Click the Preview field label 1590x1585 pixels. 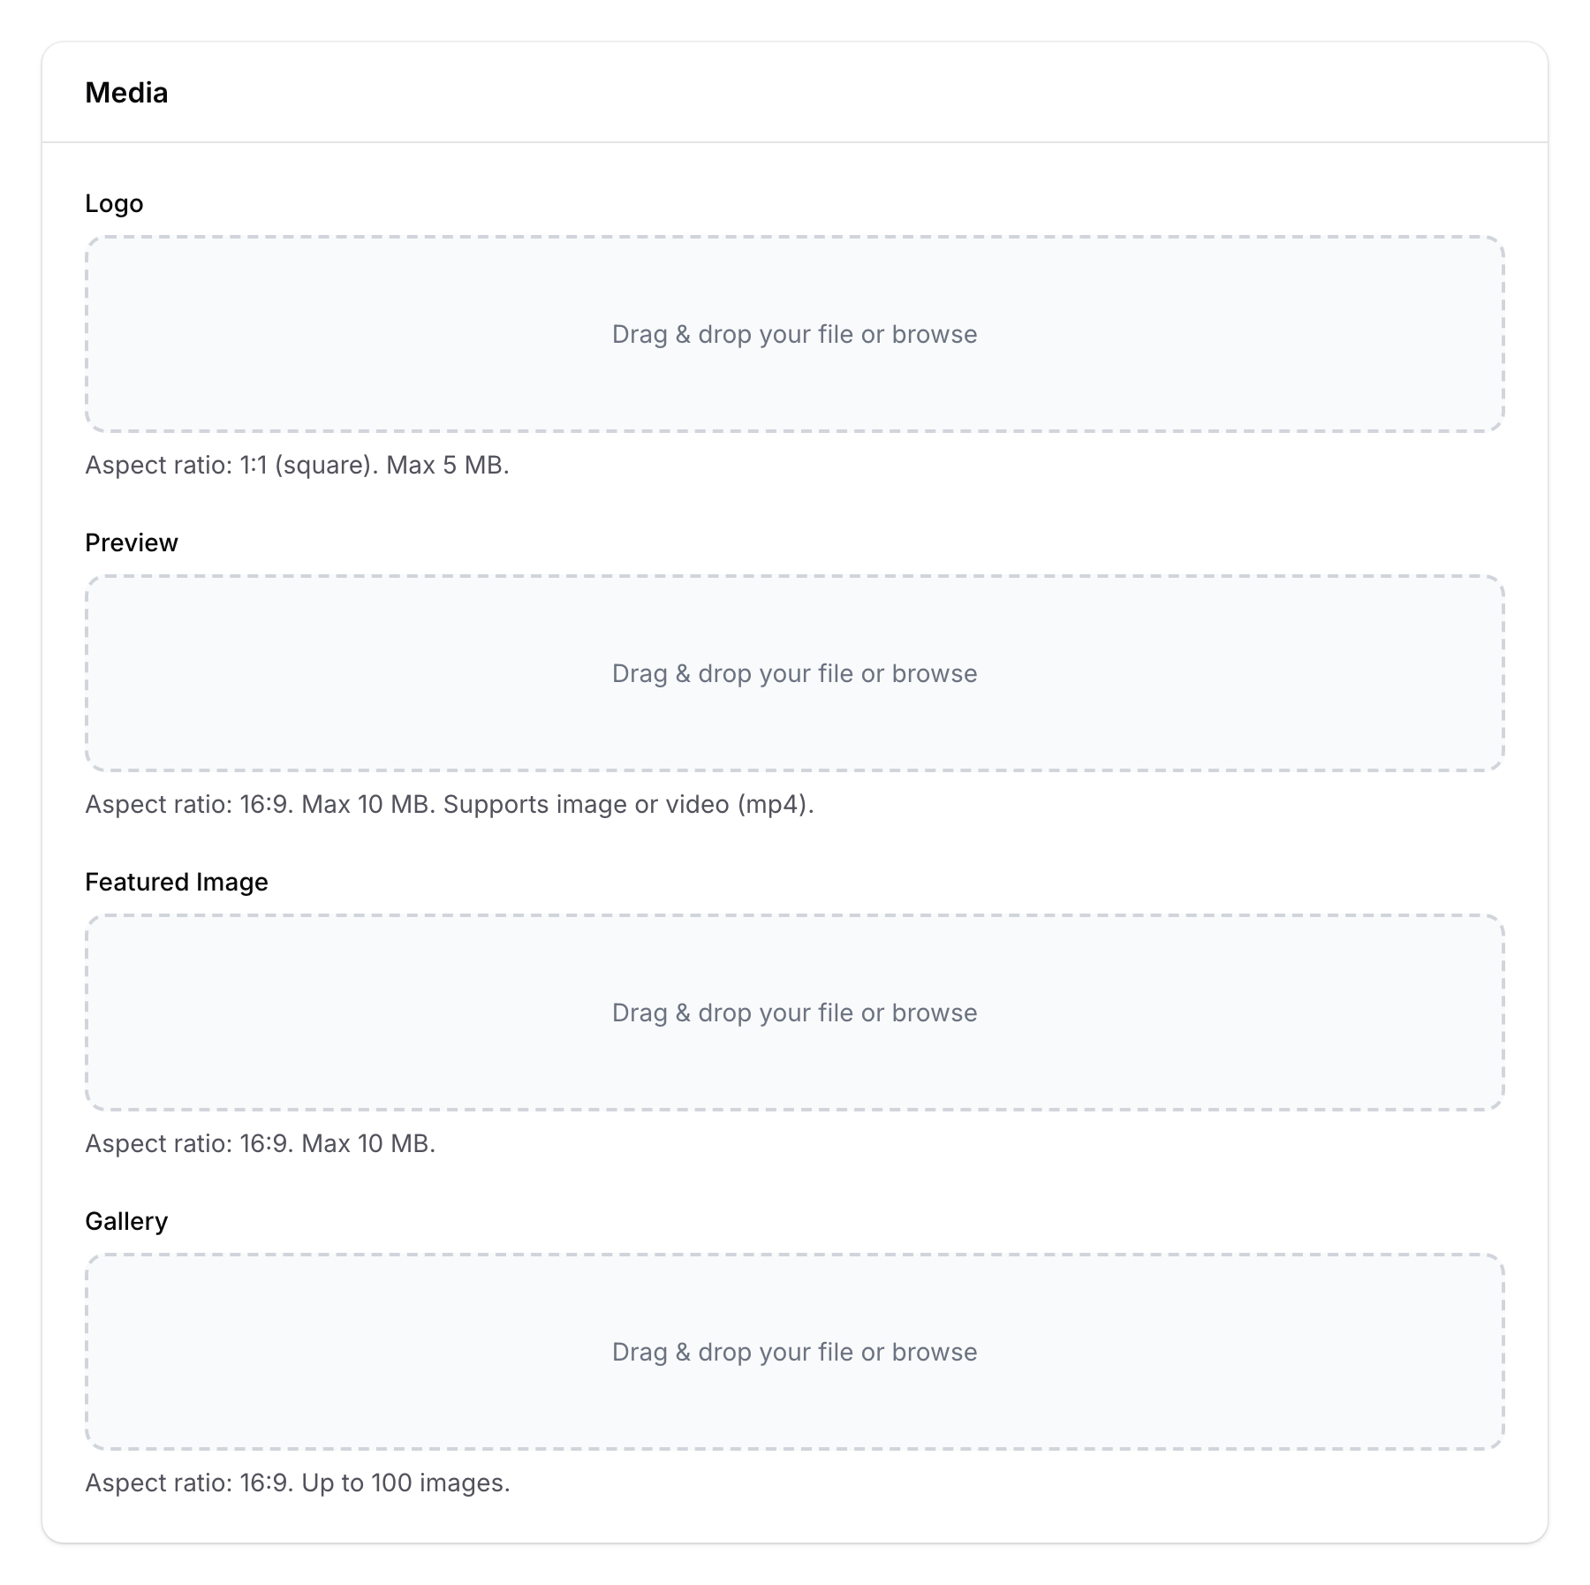[x=131, y=542]
